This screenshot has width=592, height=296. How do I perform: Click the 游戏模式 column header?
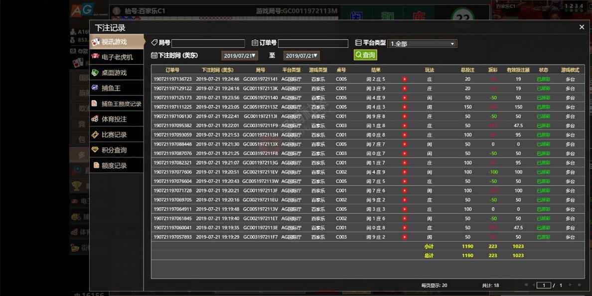tap(570, 70)
